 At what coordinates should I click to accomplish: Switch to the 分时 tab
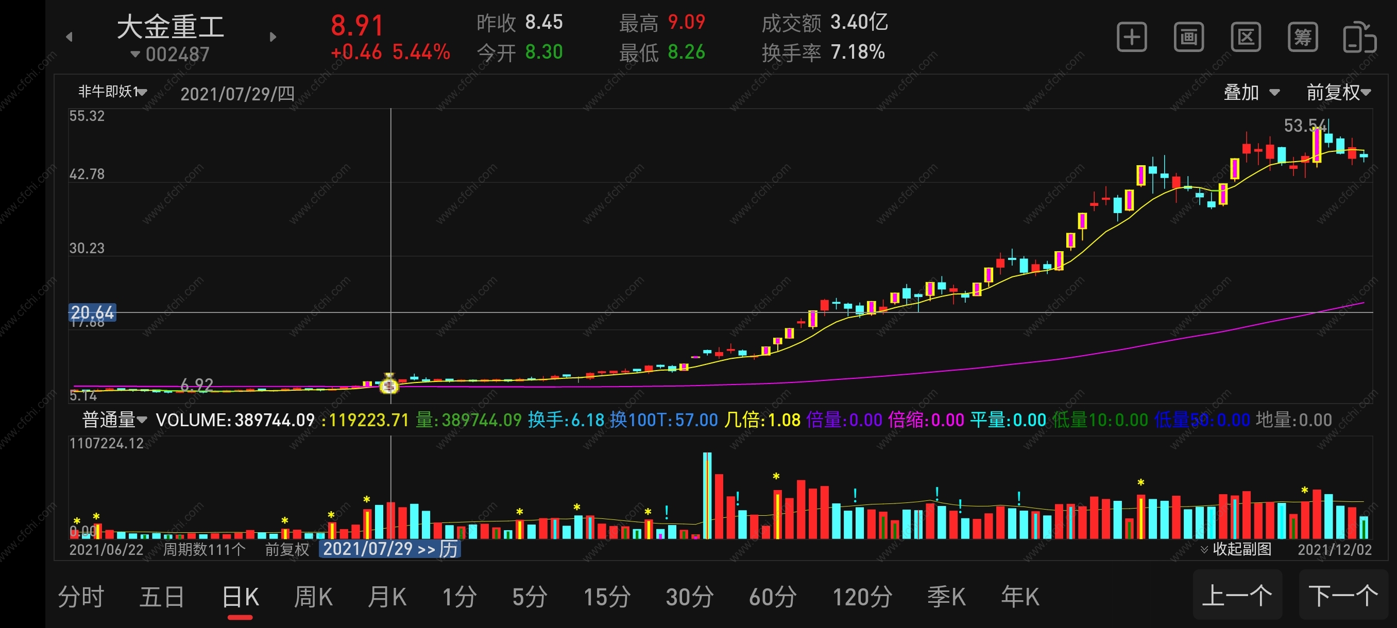point(81,597)
